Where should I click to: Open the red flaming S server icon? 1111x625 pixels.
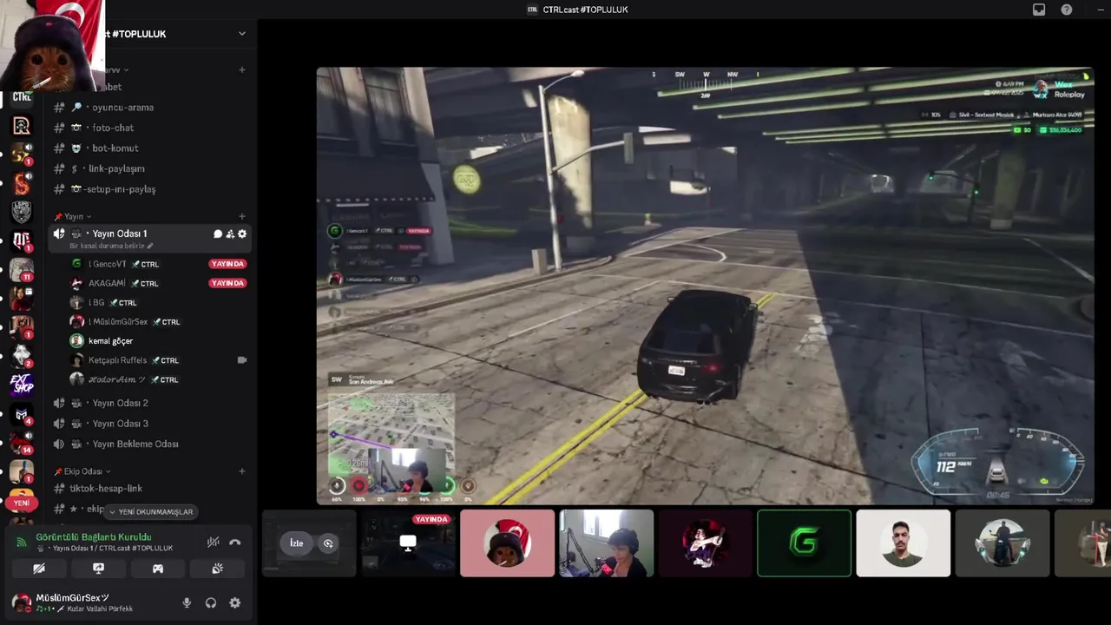tap(22, 183)
